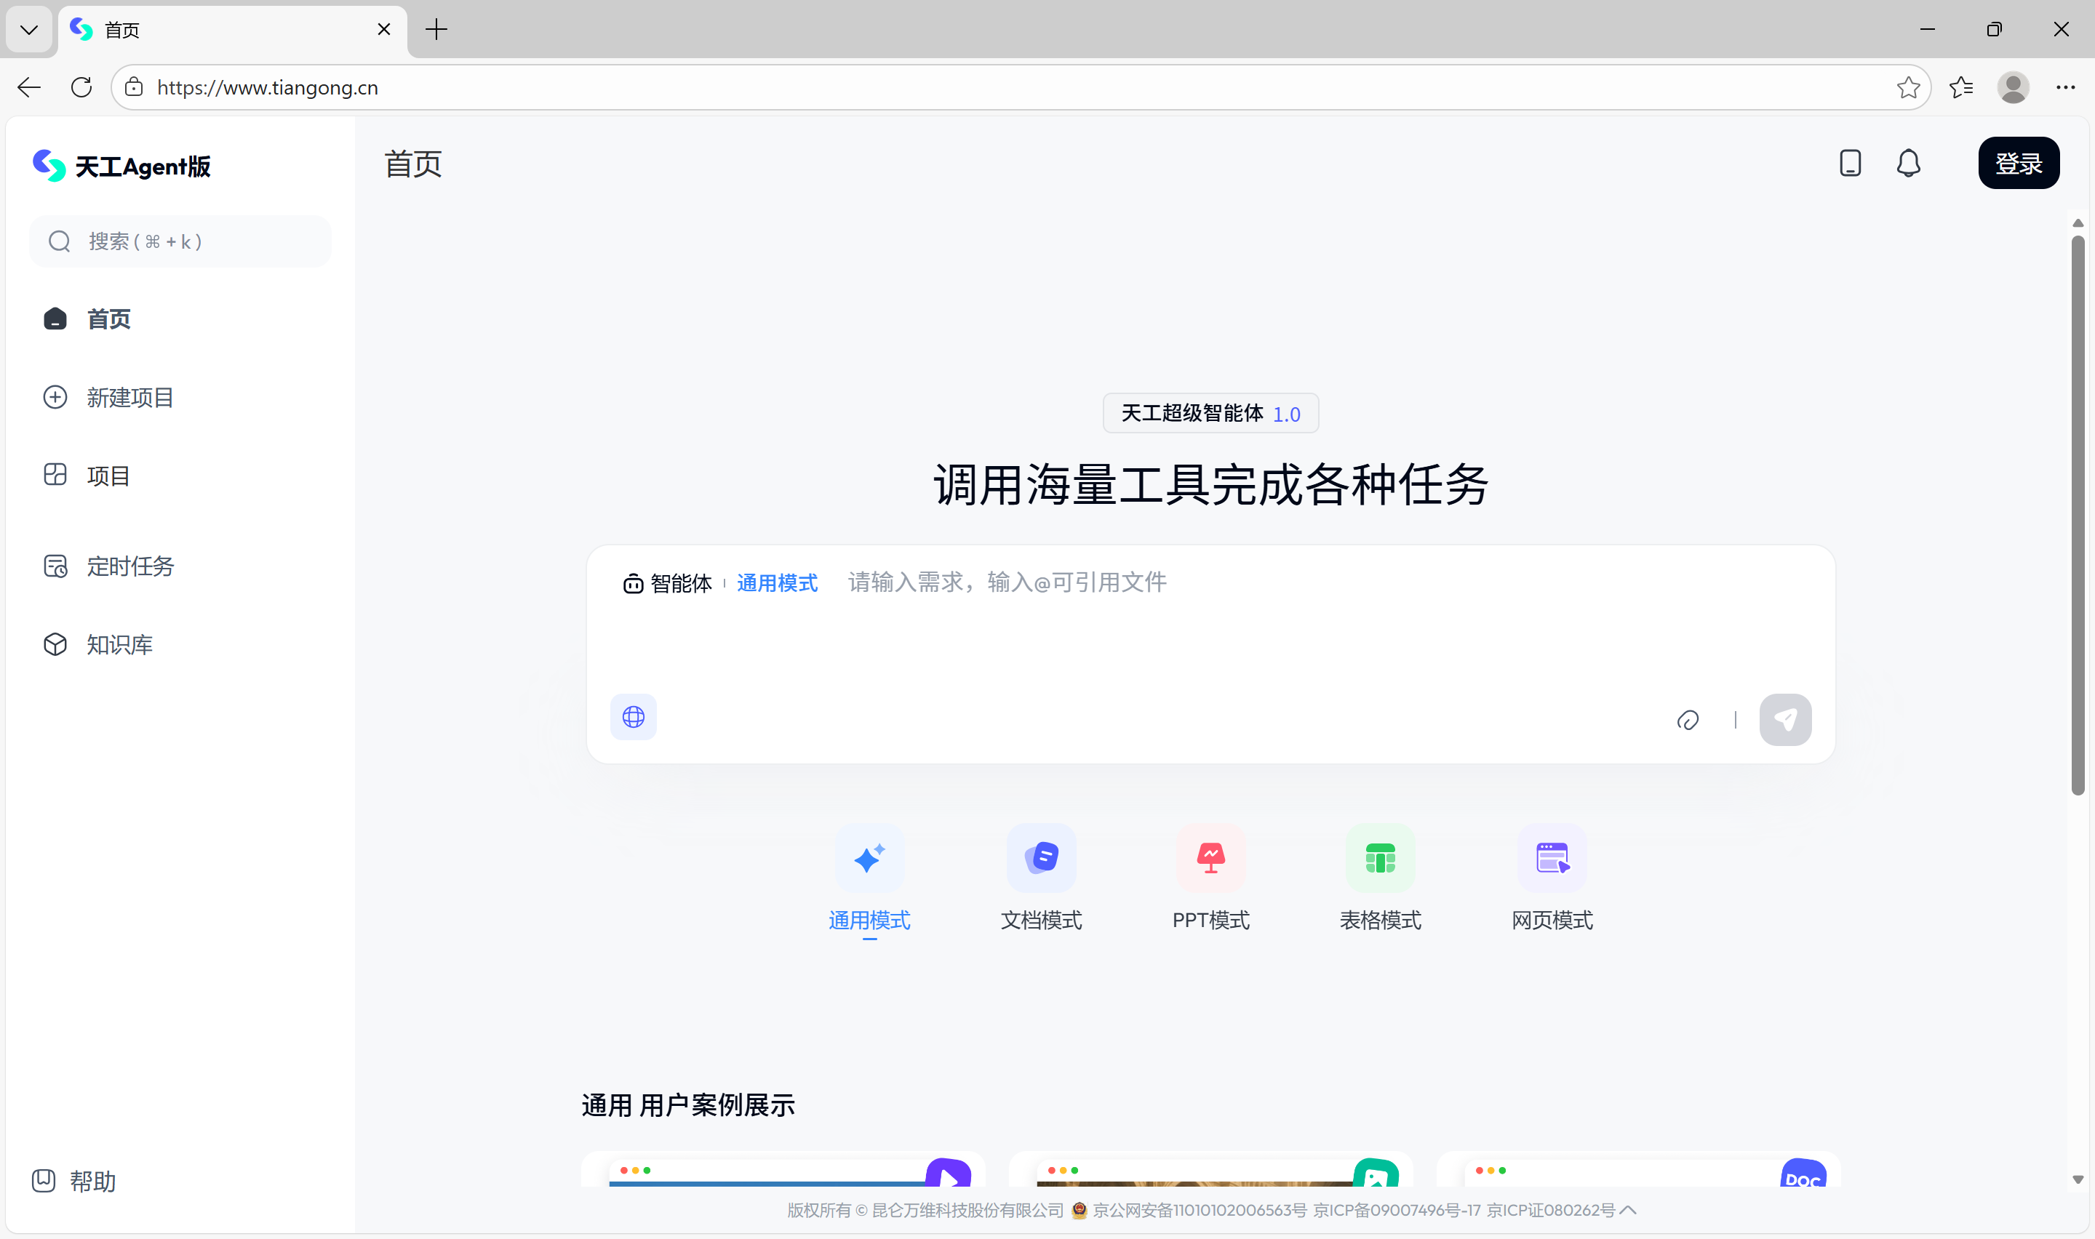The image size is (2095, 1239).
Task: Open the 知识库 sidebar link
Action: coord(119,644)
